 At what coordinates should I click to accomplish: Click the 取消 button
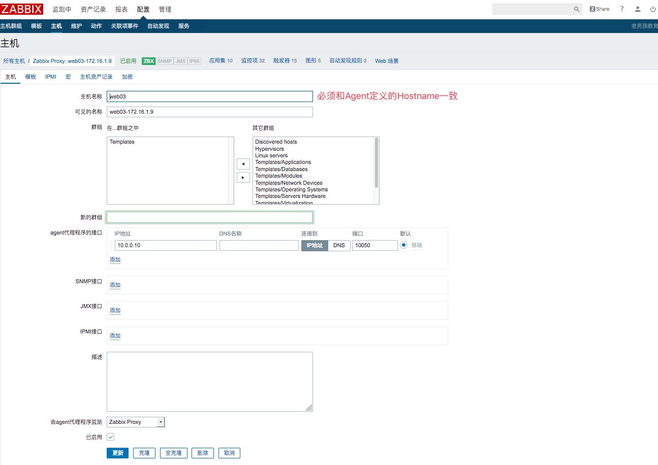tap(229, 453)
